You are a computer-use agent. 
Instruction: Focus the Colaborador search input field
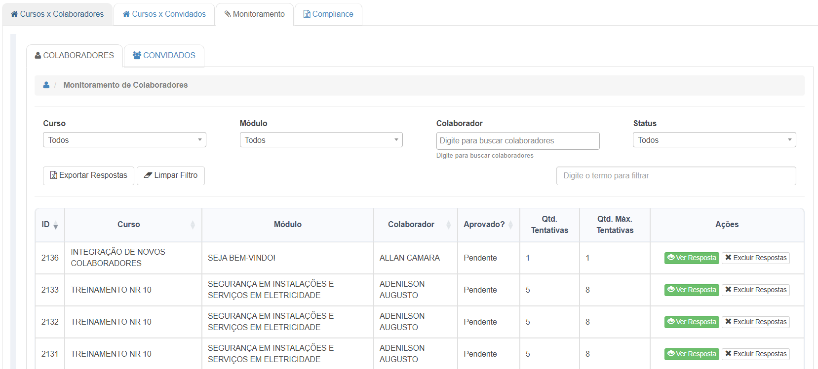click(517, 141)
